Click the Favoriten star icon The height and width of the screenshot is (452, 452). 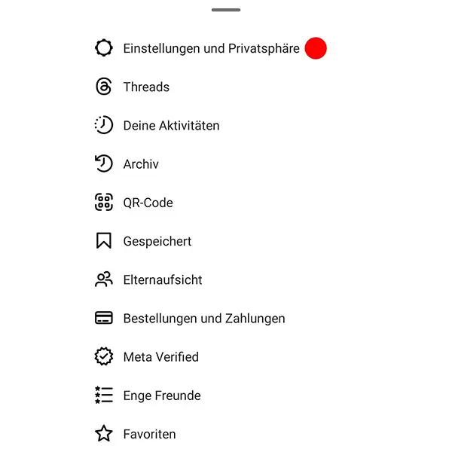pos(104,434)
